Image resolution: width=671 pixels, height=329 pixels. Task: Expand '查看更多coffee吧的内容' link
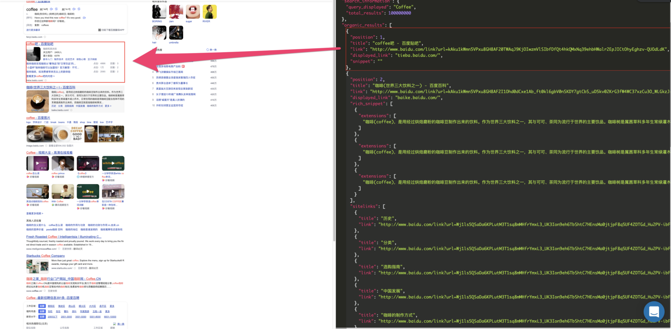coord(41,77)
